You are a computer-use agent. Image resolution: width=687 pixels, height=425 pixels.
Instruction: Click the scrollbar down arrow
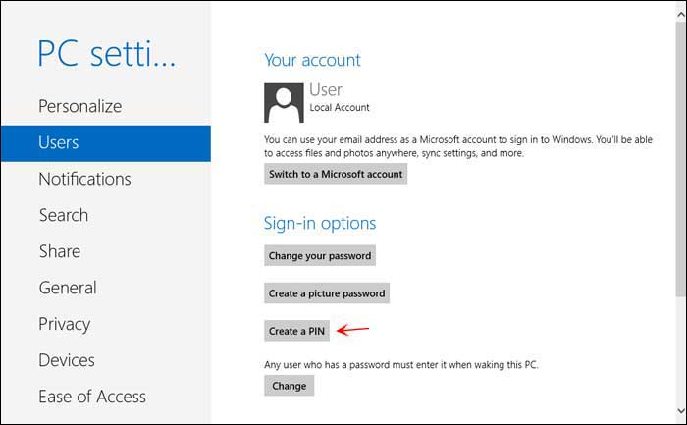pyautogui.click(x=680, y=411)
